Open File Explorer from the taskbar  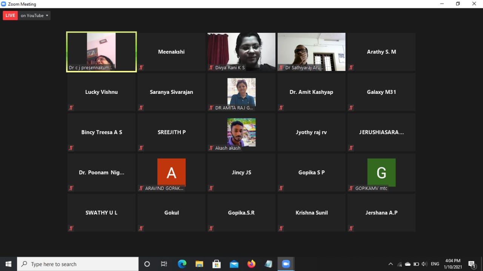[199, 264]
